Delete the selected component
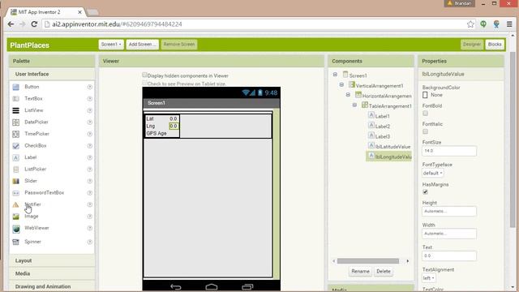This screenshot has width=519, height=292. point(384,272)
